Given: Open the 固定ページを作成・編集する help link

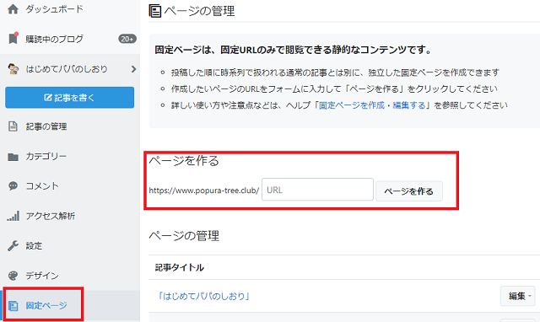Looking at the screenshot, I should coord(372,105).
